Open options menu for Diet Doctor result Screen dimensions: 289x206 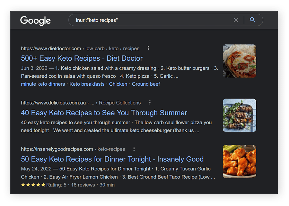(x=148, y=48)
